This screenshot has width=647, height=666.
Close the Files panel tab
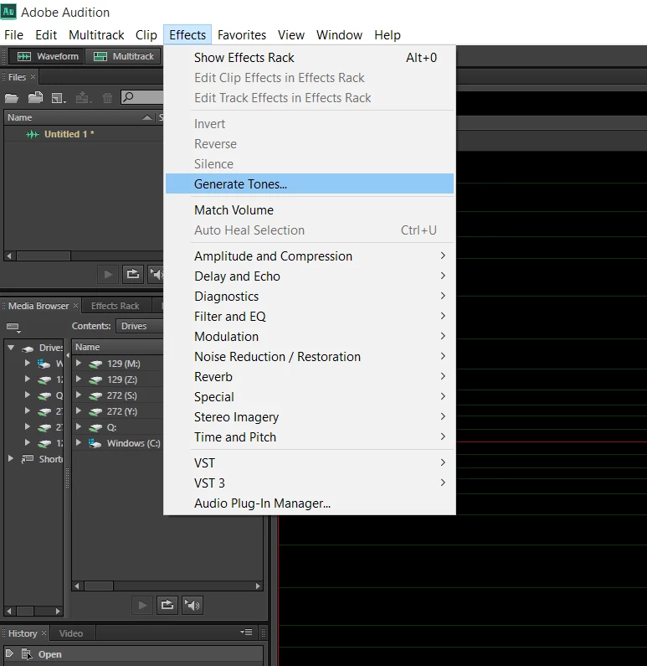click(33, 77)
